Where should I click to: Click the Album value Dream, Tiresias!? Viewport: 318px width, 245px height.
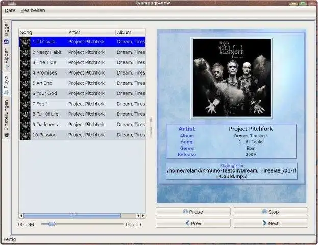pos(251,136)
